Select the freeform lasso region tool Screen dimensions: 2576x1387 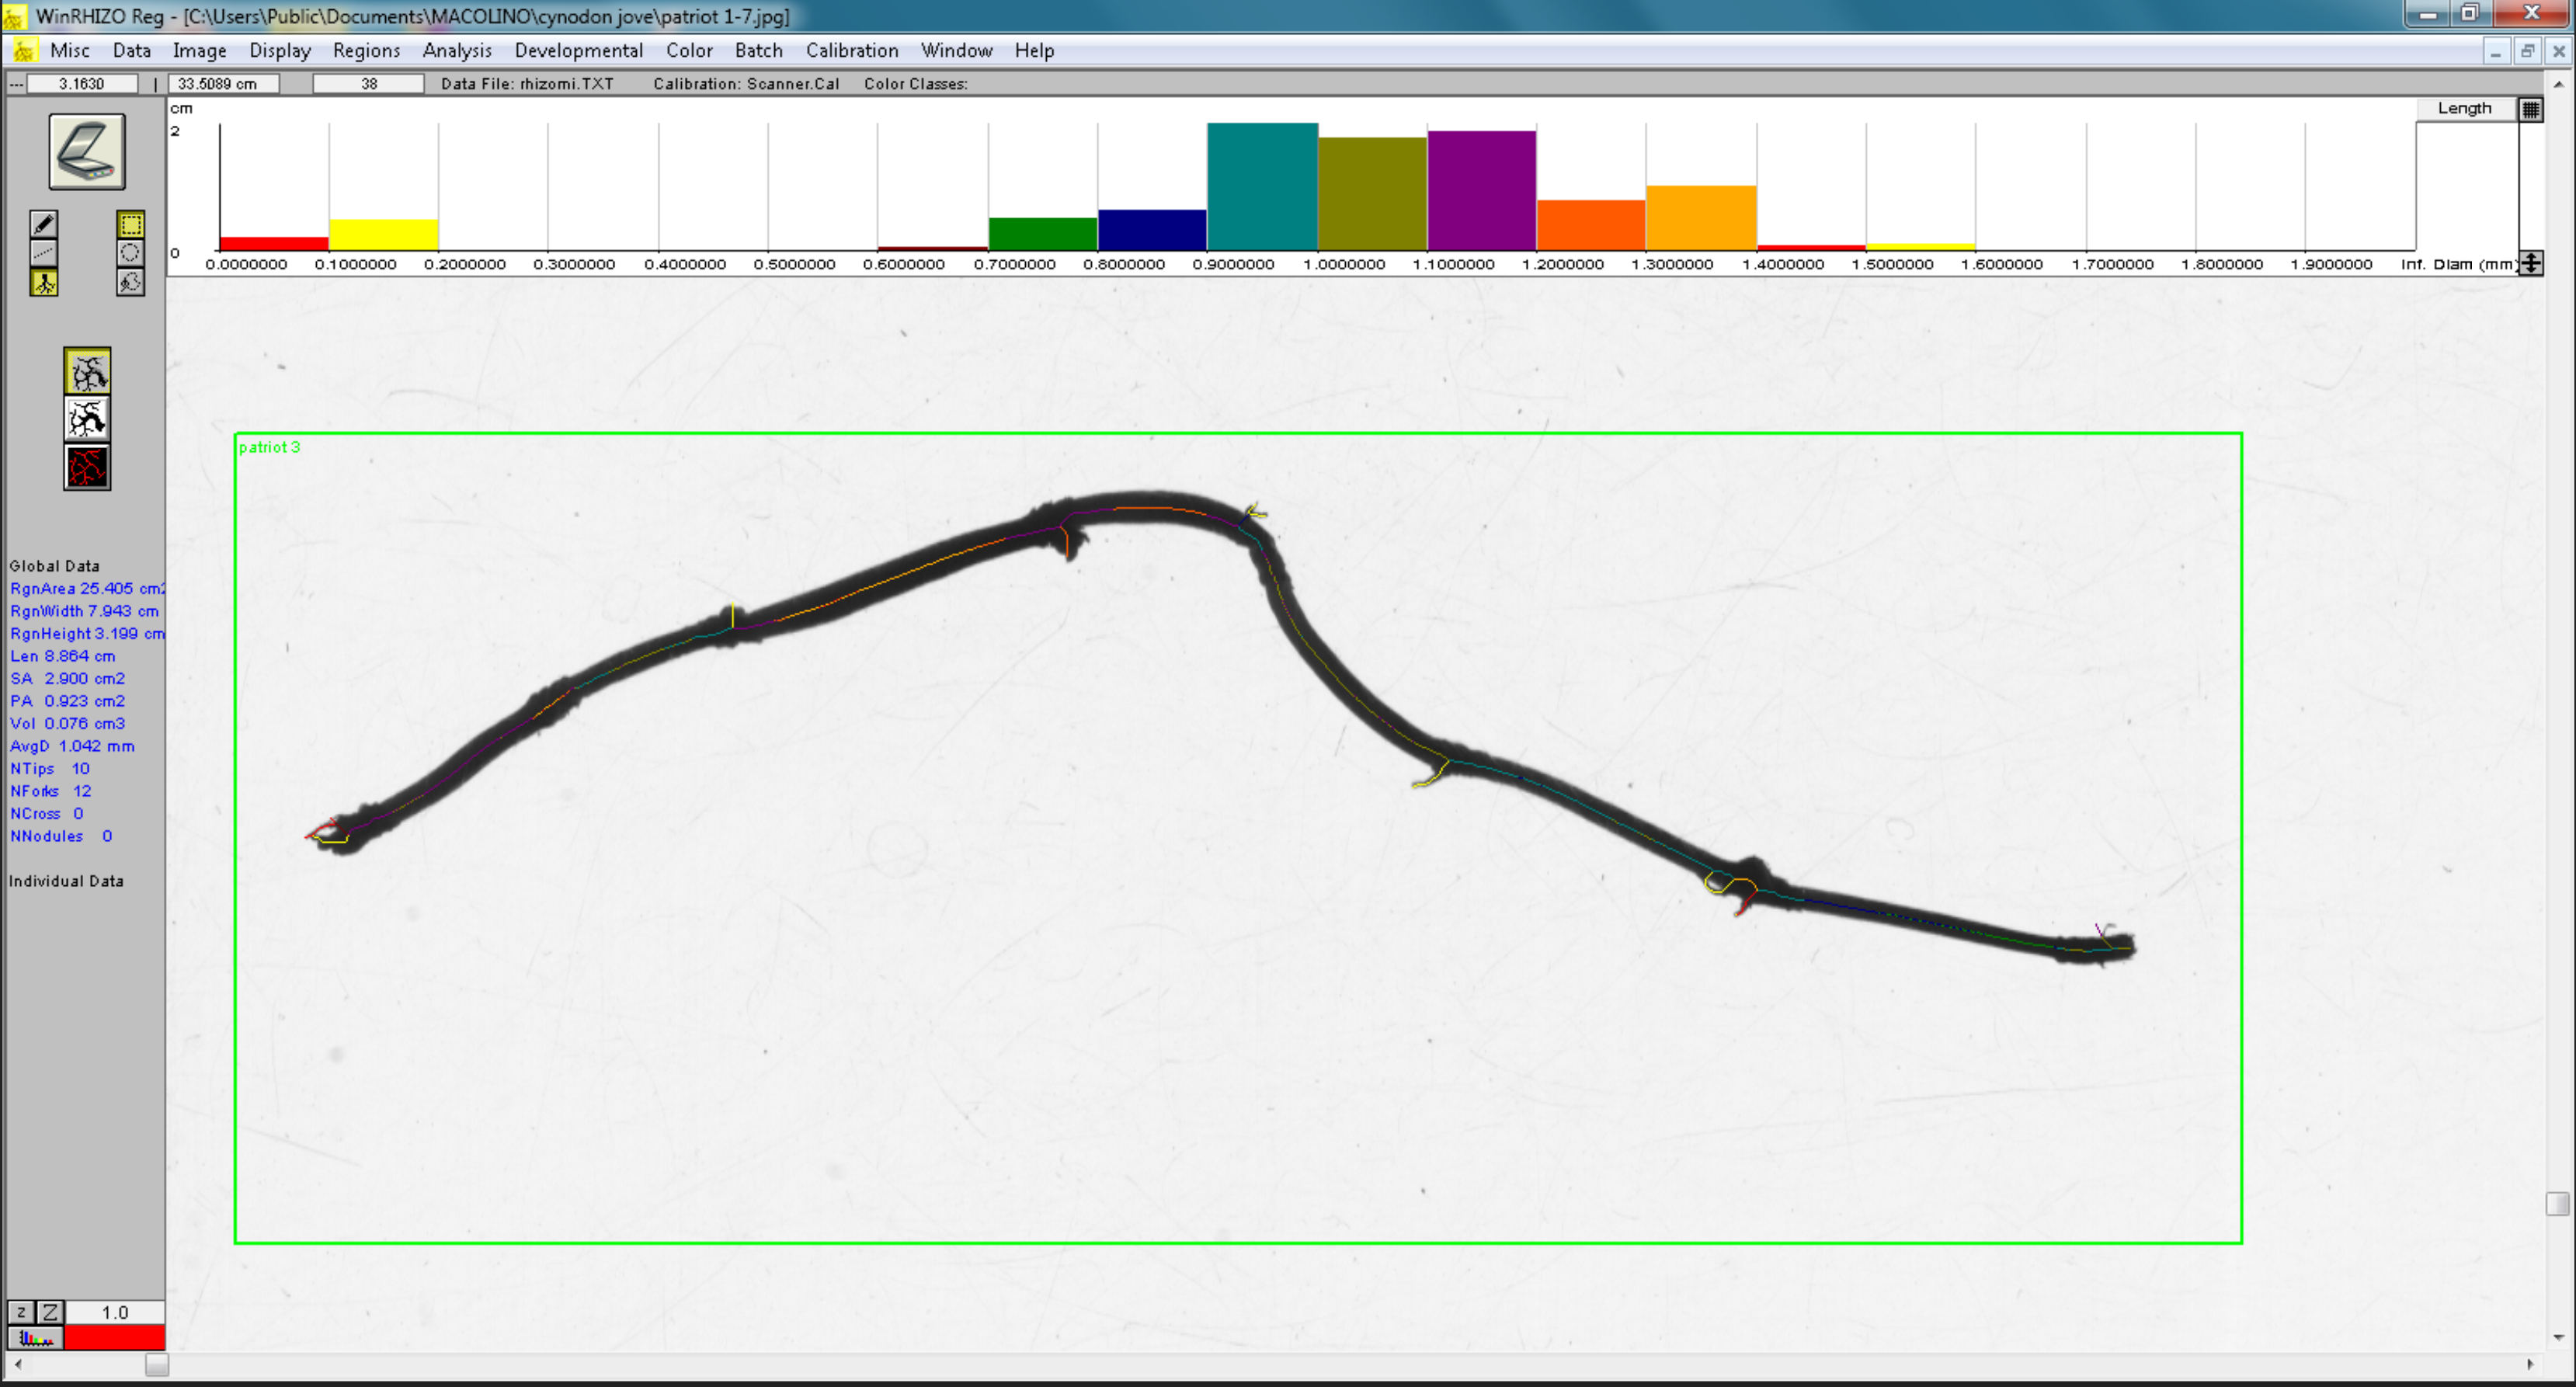tap(130, 283)
